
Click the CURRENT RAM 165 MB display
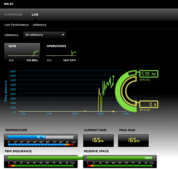pos(98,140)
